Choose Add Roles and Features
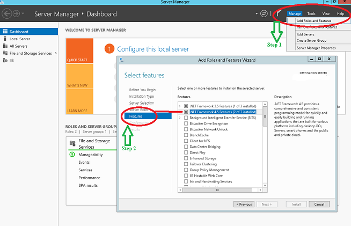351x226 pixels. point(314,21)
